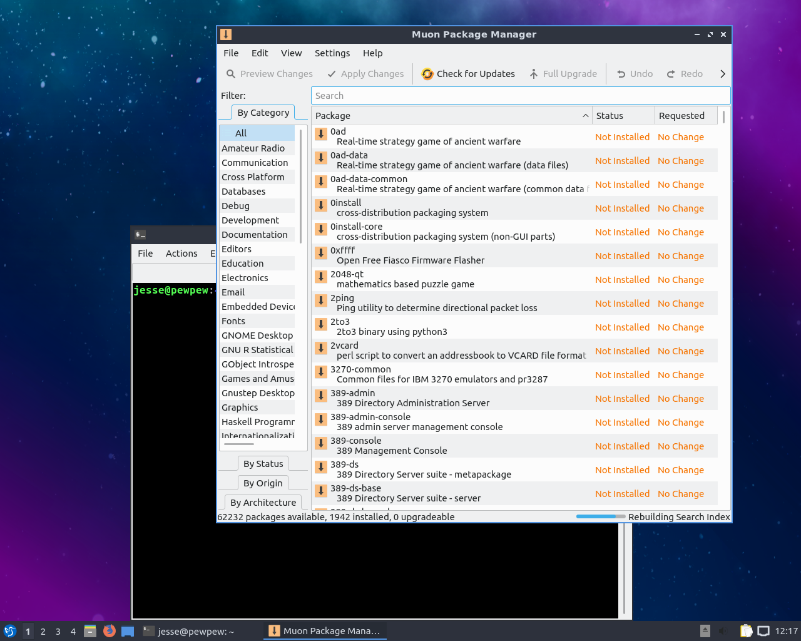This screenshot has width=801, height=641.
Task: Click the Undo arrow icon
Action: [621, 74]
